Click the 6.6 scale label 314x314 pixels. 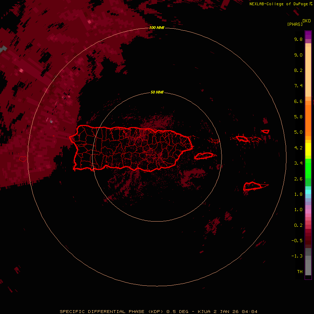click(298, 101)
